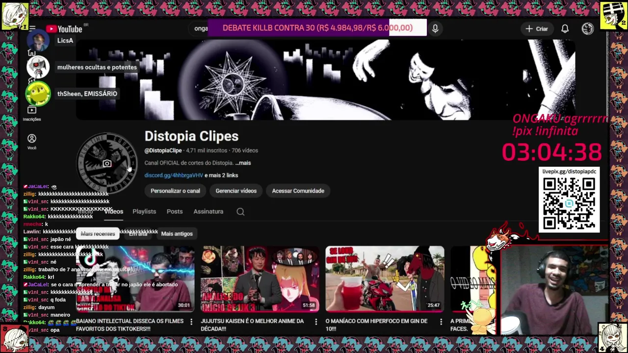Click the 51:58 duration badge
This screenshot has height=353, width=628.
[309, 305]
